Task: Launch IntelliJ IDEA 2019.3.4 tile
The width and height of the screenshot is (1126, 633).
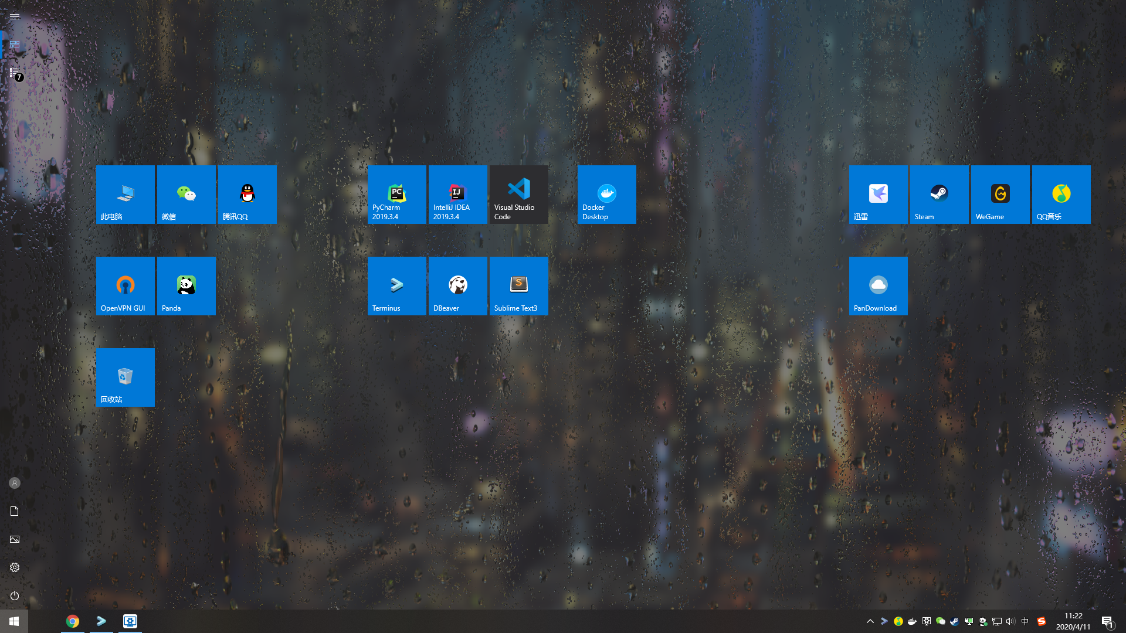Action: pos(457,194)
